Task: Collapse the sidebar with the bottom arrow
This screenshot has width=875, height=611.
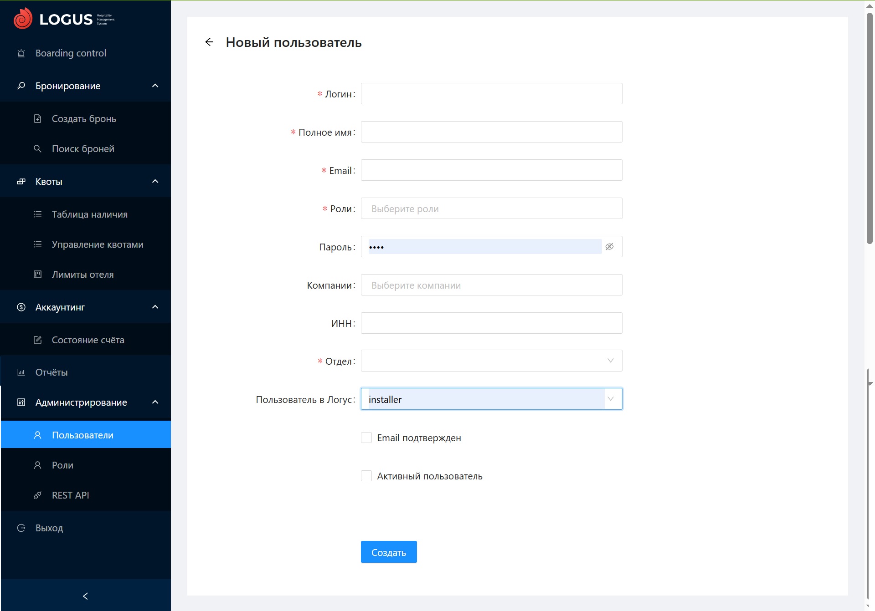Action: 85,596
